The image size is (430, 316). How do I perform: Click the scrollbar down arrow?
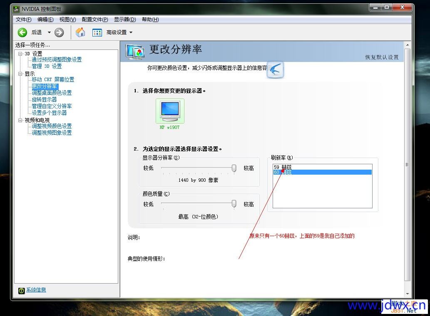point(408,294)
